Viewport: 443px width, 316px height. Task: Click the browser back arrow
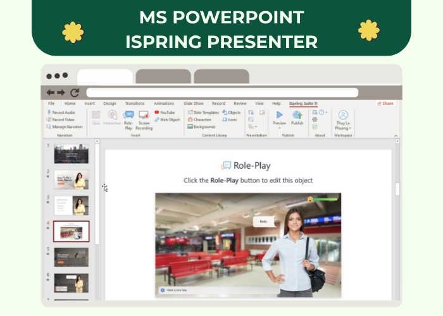point(51,92)
